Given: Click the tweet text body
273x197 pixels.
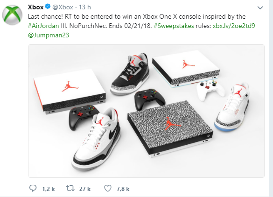Looking at the screenshot, I should [141, 26].
